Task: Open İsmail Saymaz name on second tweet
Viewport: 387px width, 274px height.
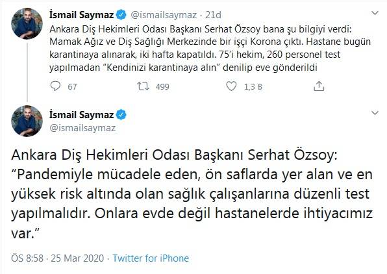Action: [81, 115]
